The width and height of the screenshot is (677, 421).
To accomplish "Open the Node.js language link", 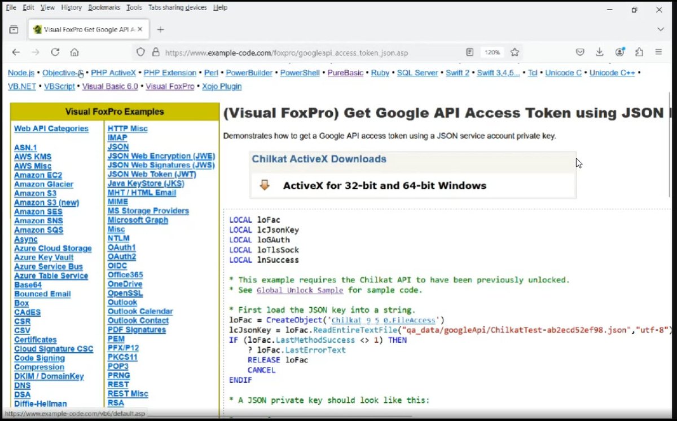I will pos(22,73).
